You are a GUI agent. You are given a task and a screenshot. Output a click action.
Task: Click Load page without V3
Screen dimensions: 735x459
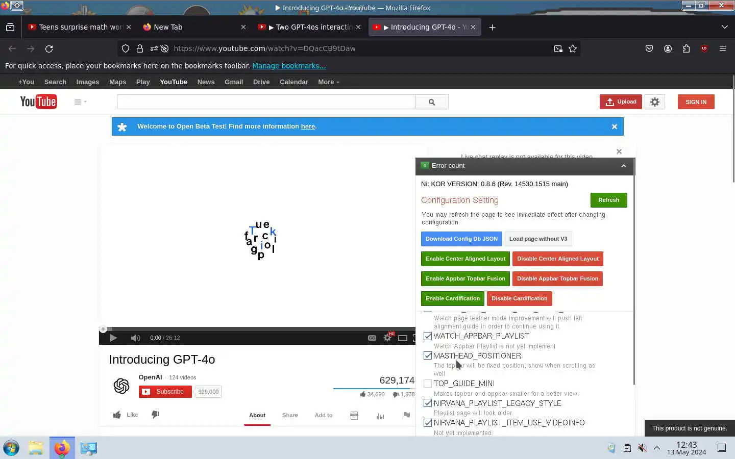(538, 239)
